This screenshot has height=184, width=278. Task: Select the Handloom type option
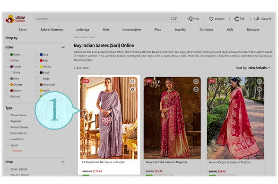coord(7,139)
